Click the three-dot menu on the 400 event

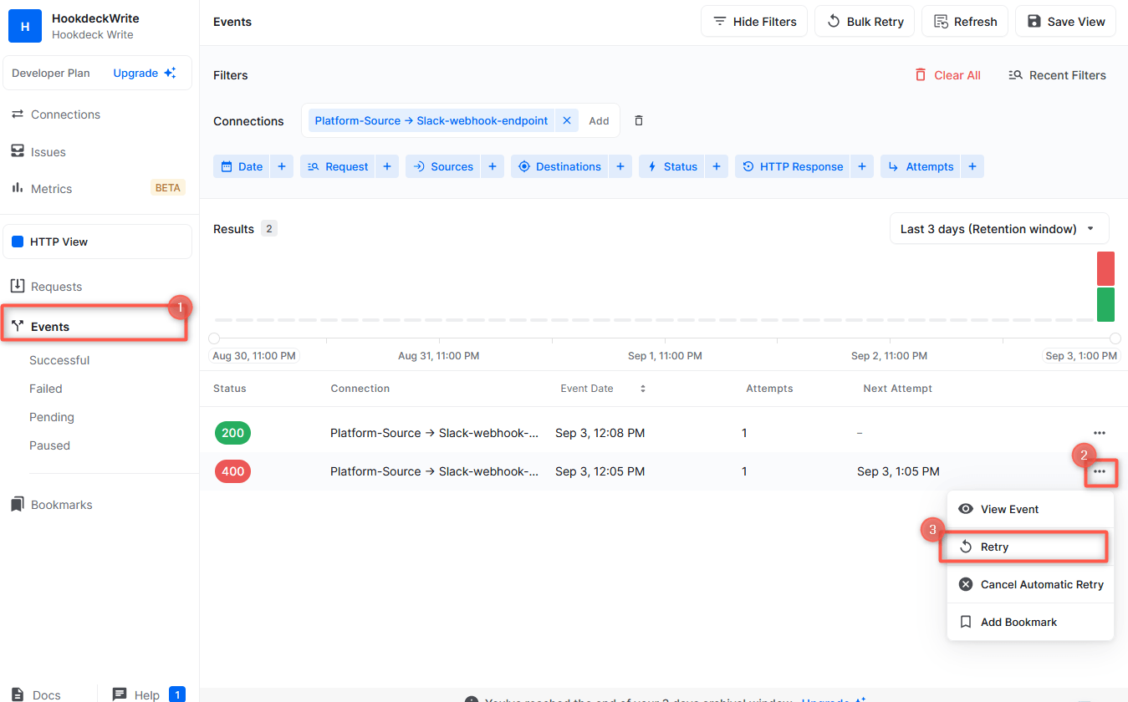pyautogui.click(x=1099, y=471)
